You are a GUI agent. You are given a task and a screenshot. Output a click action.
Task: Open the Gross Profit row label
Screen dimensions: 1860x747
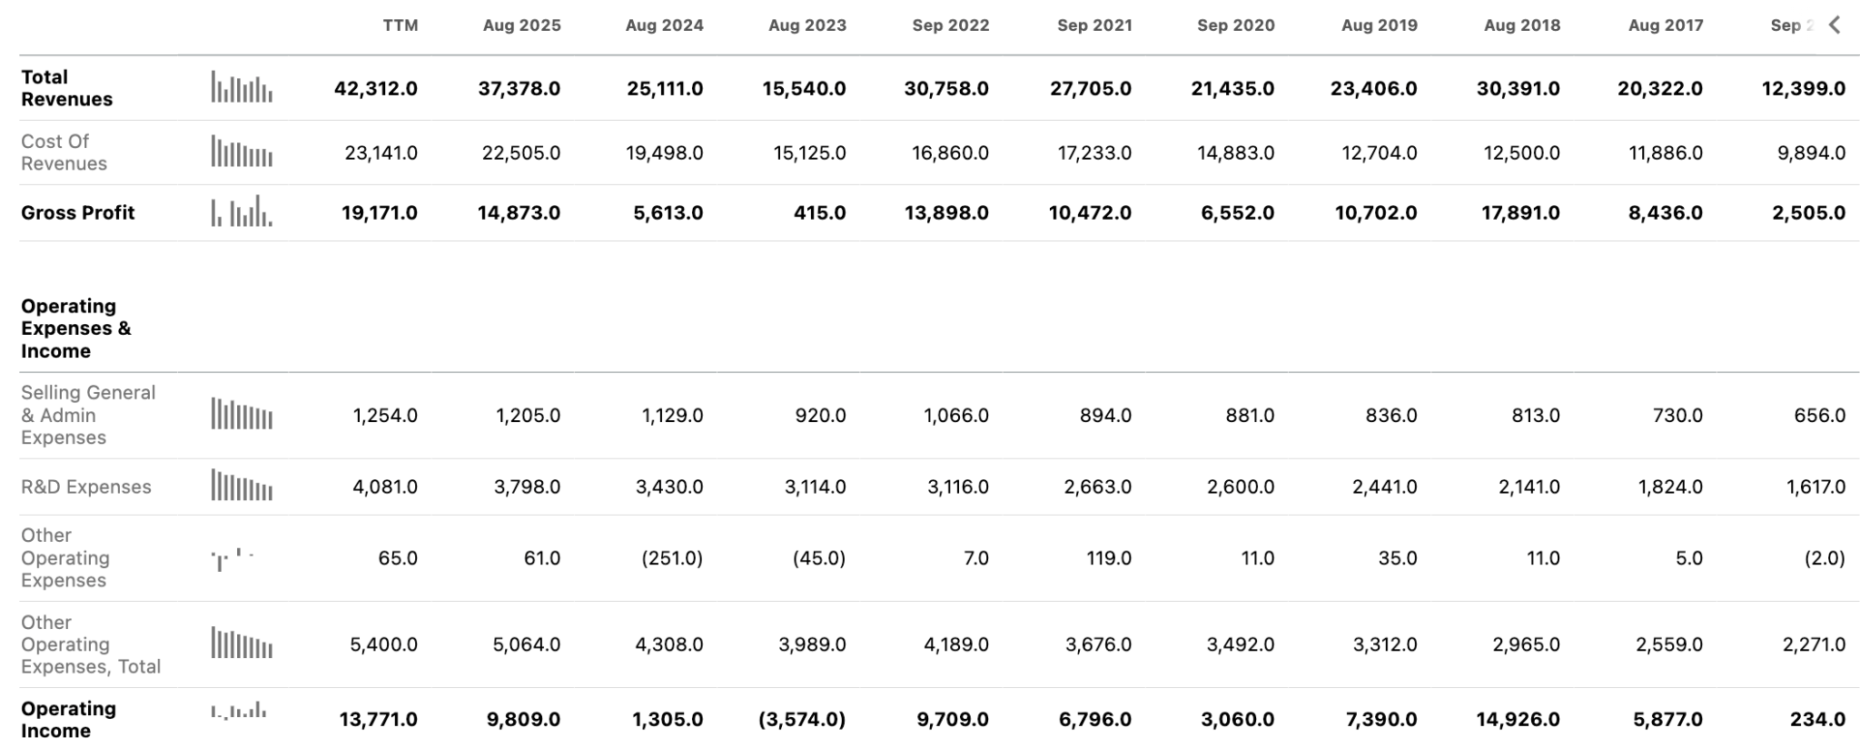pyautogui.click(x=77, y=212)
